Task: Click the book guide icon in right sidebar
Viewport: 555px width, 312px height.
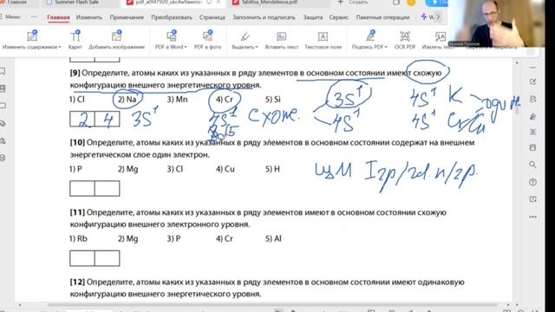Action: (x=532, y=199)
